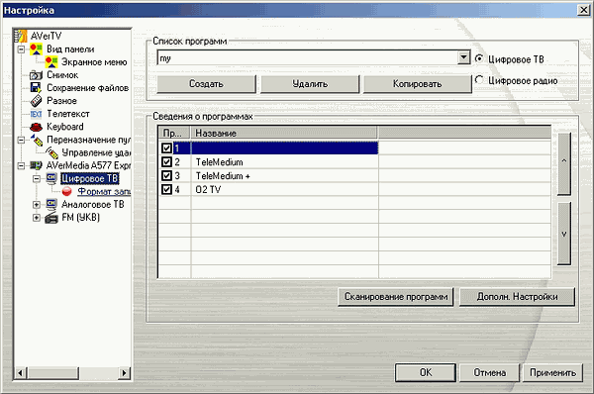Click the Сохранение файлов floppy disk icon

pyautogui.click(x=36, y=87)
